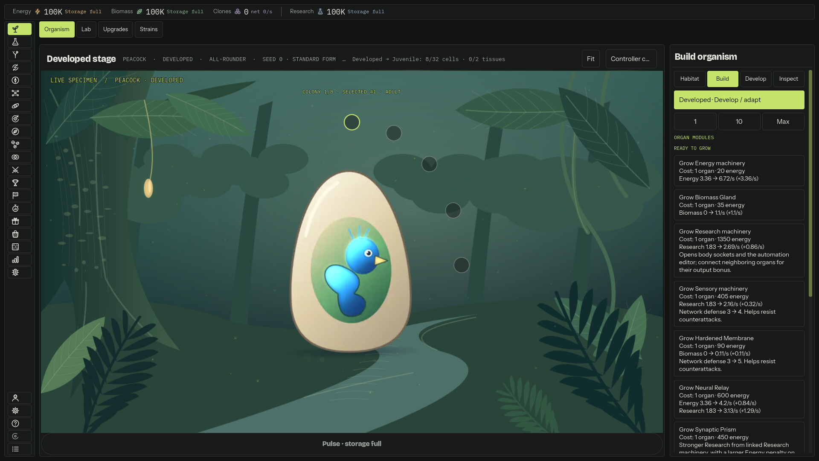Screen dimensions: 819x461
Task: Click the flag sidebar icon
Action: click(19, 195)
